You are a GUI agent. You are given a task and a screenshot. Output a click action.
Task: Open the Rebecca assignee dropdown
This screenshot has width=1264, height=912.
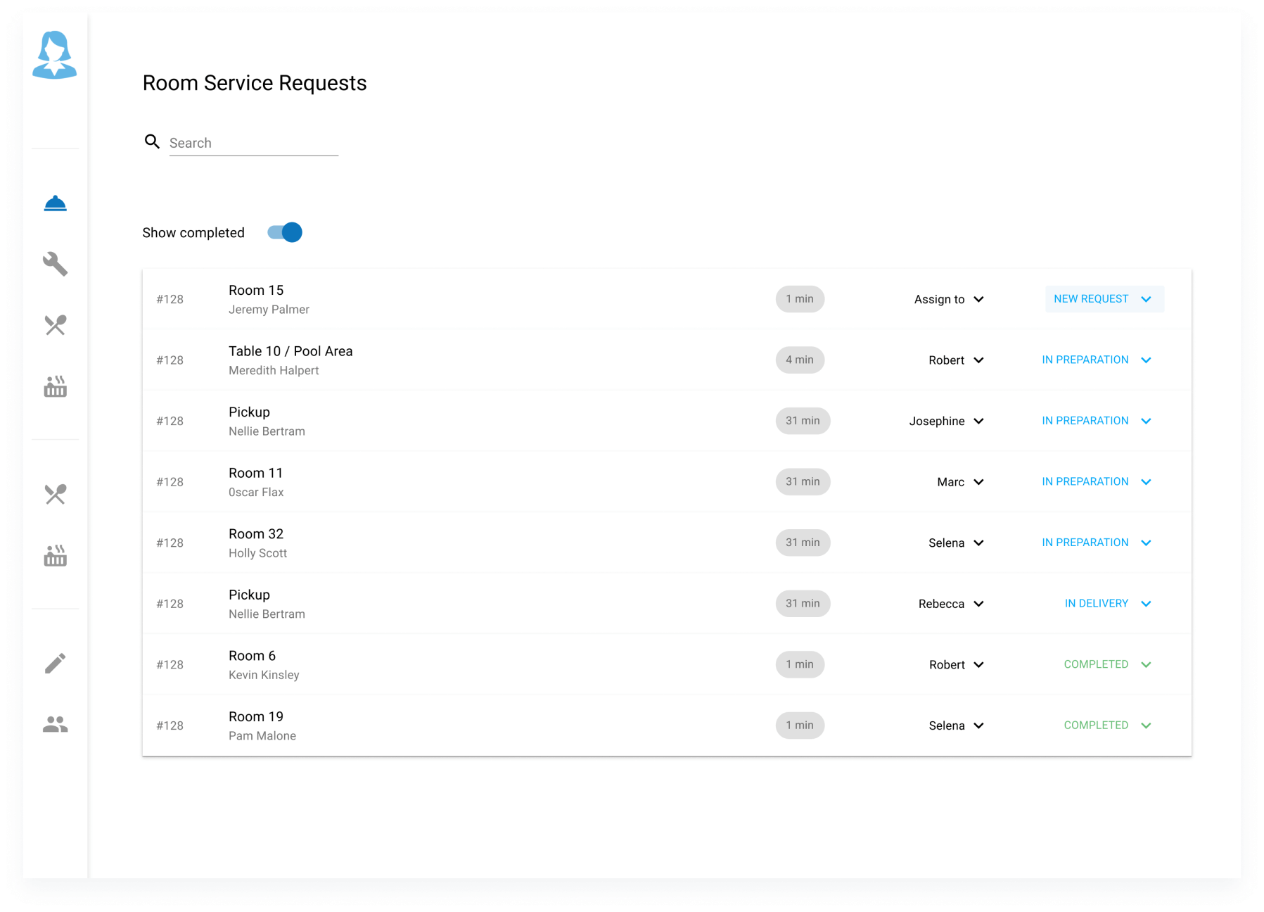[x=951, y=604]
